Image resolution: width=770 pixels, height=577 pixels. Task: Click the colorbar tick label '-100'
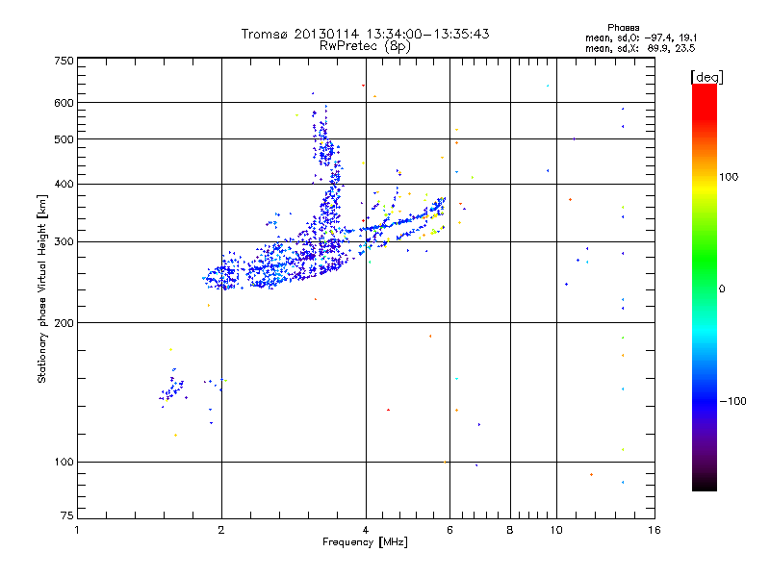tap(732, 401)
